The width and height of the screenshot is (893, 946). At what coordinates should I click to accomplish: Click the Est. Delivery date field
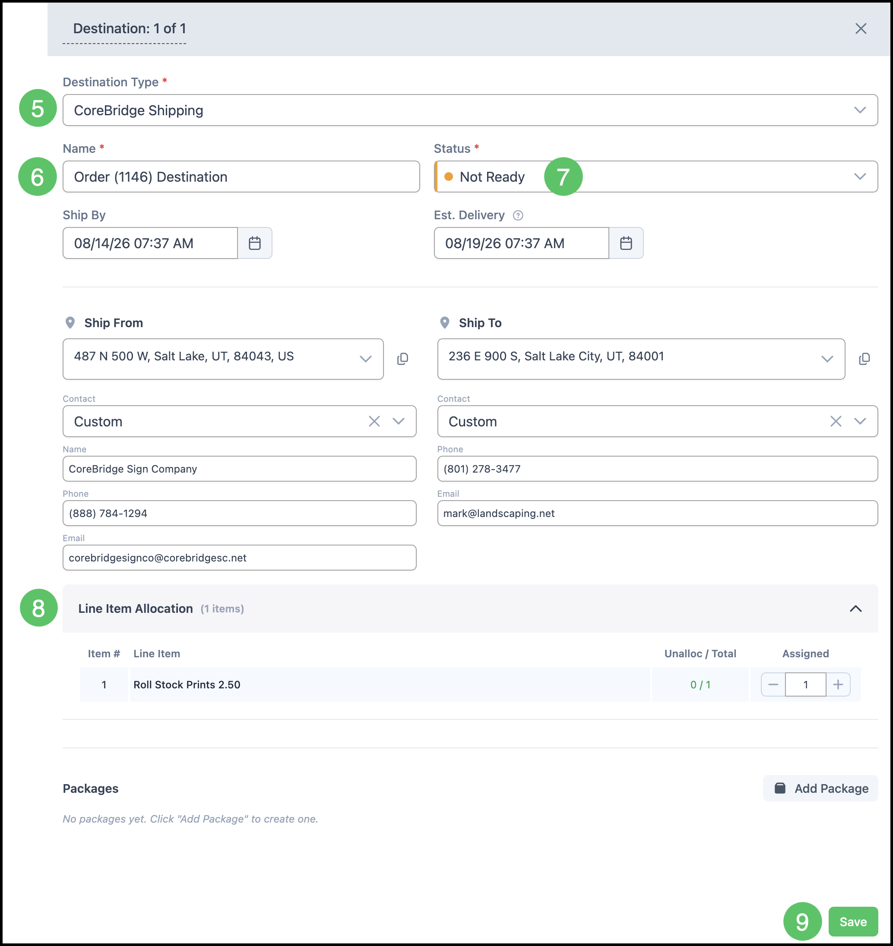(x=522, y=243)
